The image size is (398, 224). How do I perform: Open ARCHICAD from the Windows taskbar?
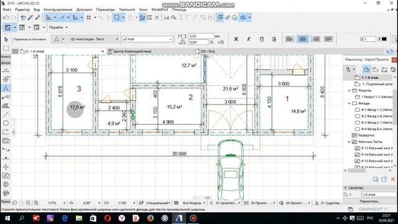[178, 218]
